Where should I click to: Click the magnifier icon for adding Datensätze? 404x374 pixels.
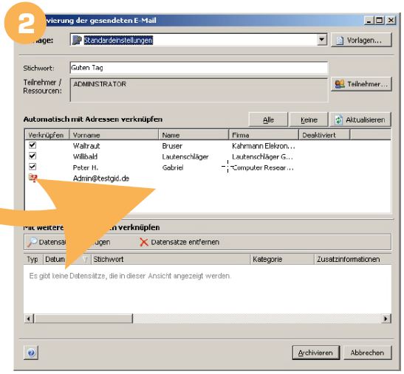pos(32,242)
